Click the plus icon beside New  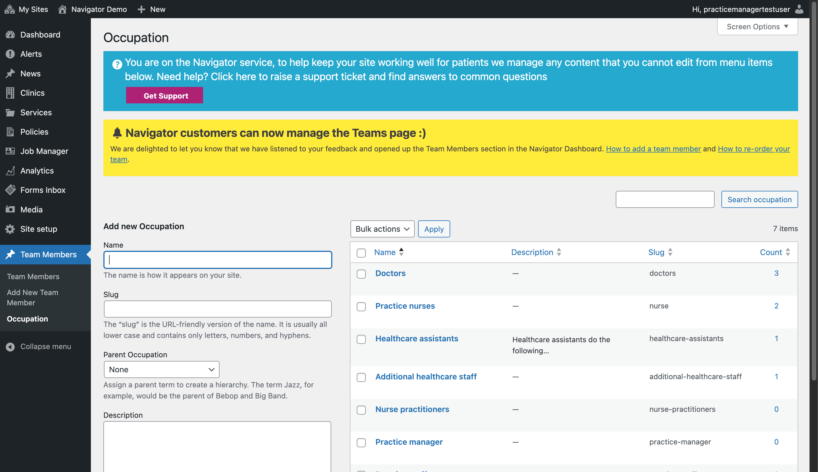141,9
